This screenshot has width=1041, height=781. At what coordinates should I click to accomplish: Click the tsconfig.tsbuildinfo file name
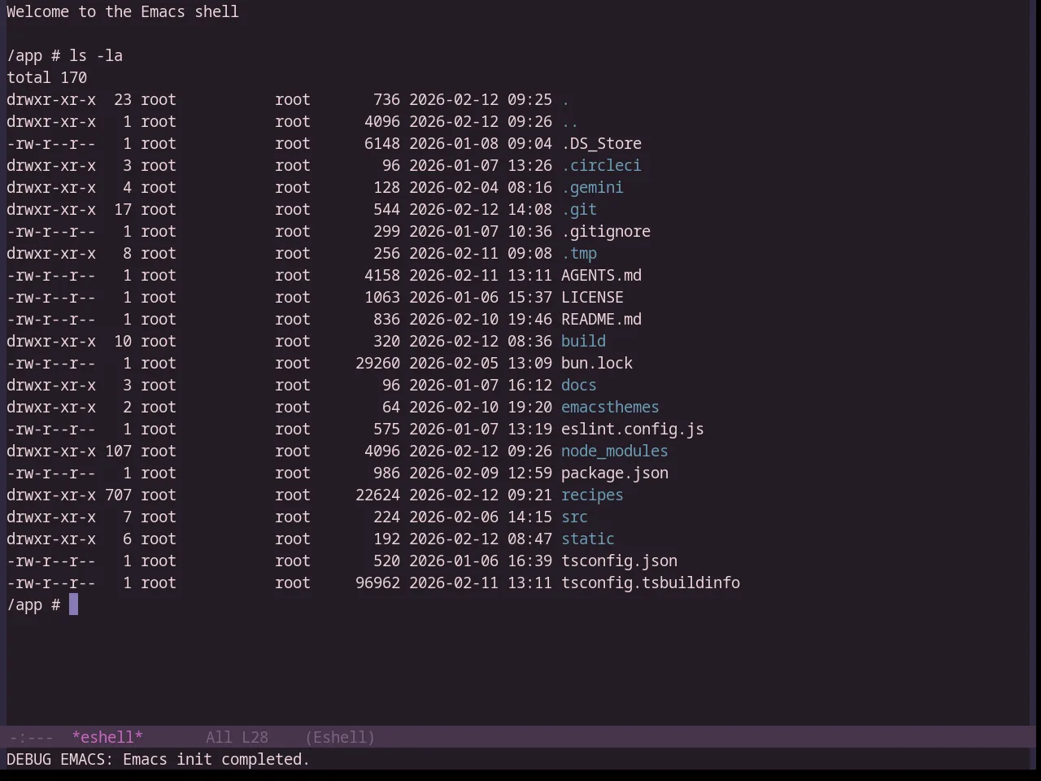(651, 582)
